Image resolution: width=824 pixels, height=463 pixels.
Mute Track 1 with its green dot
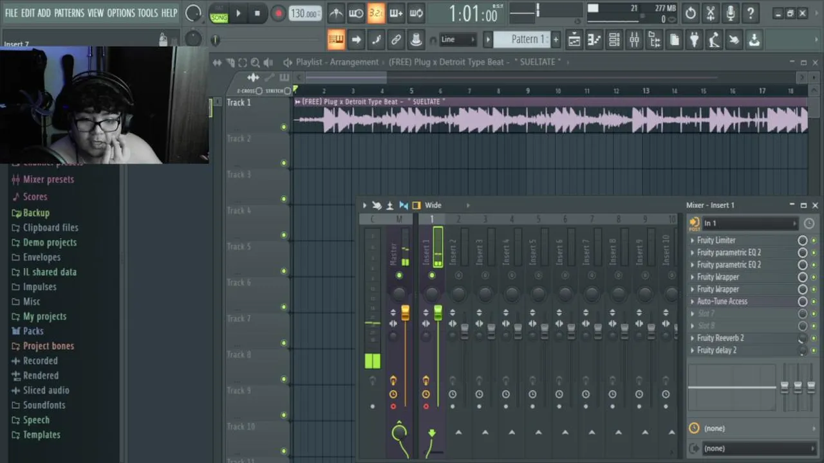(x=283, y=127)
